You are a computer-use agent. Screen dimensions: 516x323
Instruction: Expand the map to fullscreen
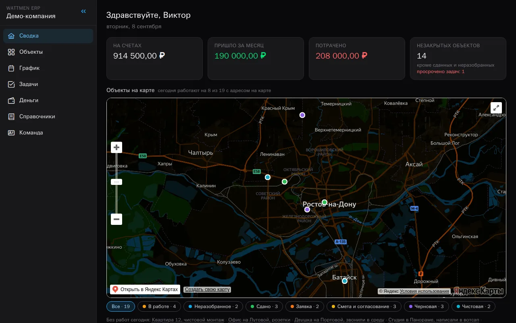click(496, 108)
